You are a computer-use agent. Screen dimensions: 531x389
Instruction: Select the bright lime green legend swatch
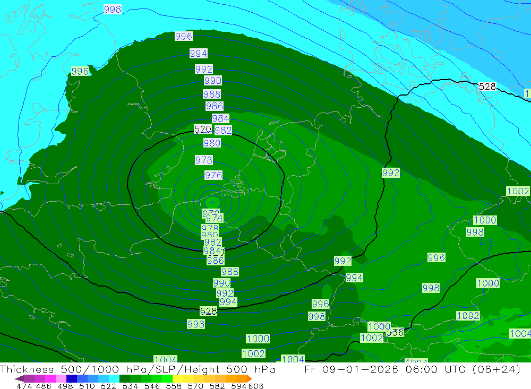pos(167,378)
